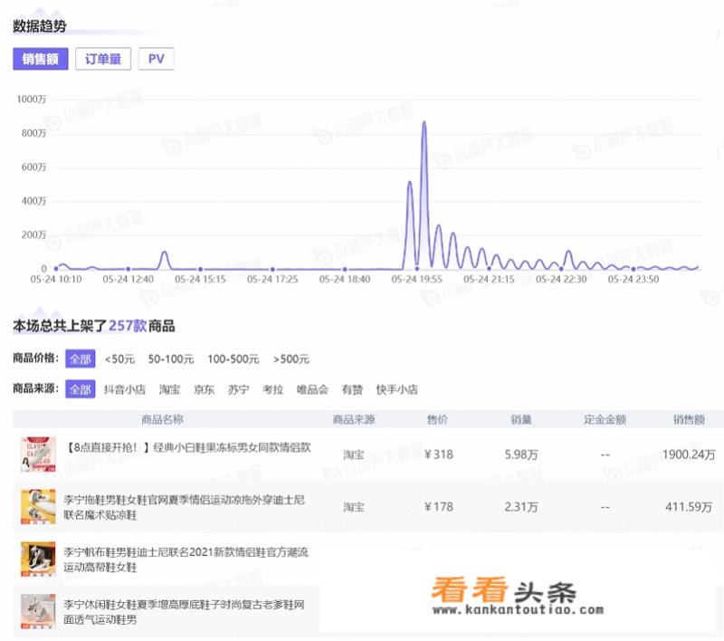Click chart data point at 05-24 10:10
Viewport: 724px width, 641px height.
(56, 268)
